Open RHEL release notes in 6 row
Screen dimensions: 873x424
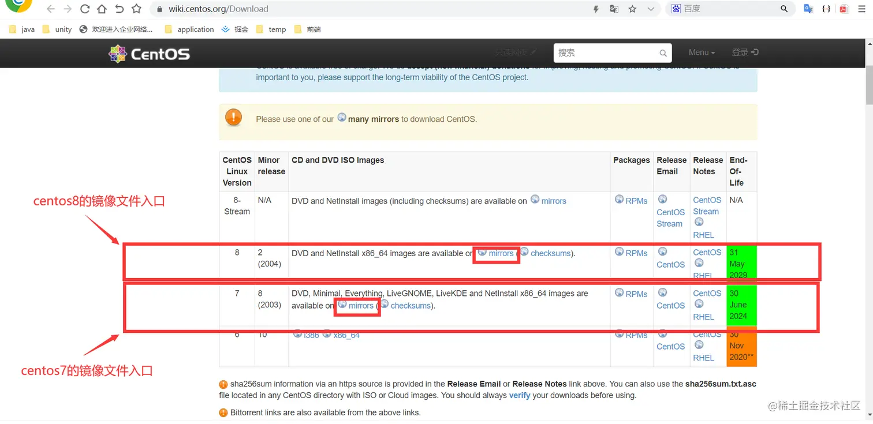tap(704, 358)
